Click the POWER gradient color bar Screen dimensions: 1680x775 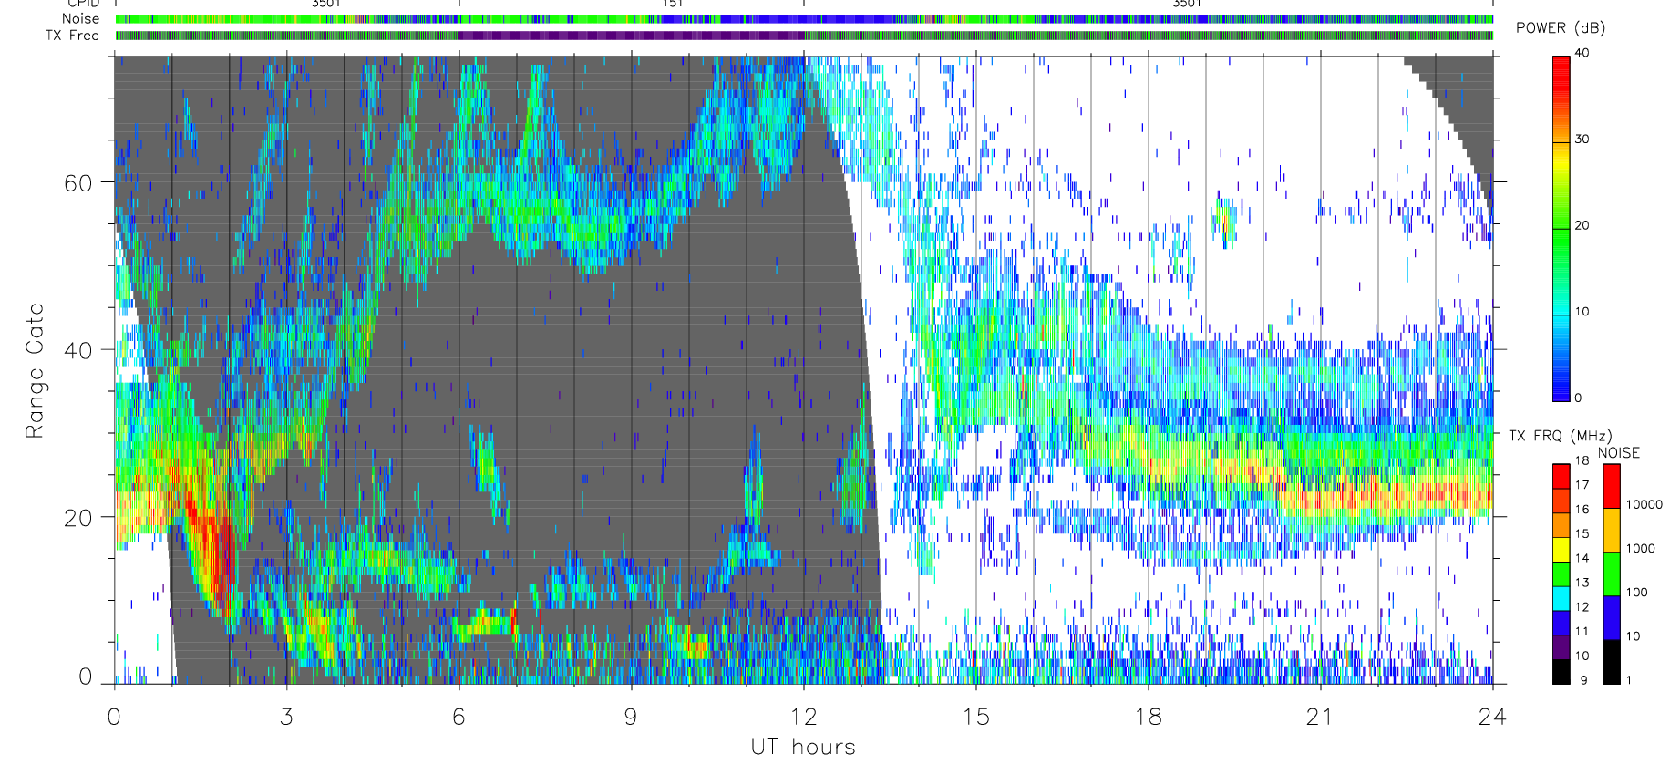[1561, 229]
